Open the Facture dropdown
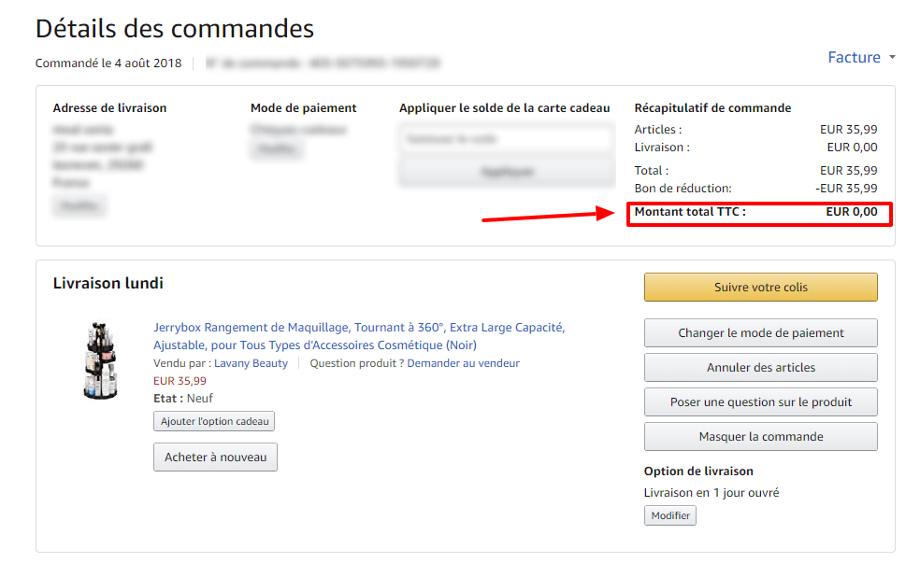 854,58
